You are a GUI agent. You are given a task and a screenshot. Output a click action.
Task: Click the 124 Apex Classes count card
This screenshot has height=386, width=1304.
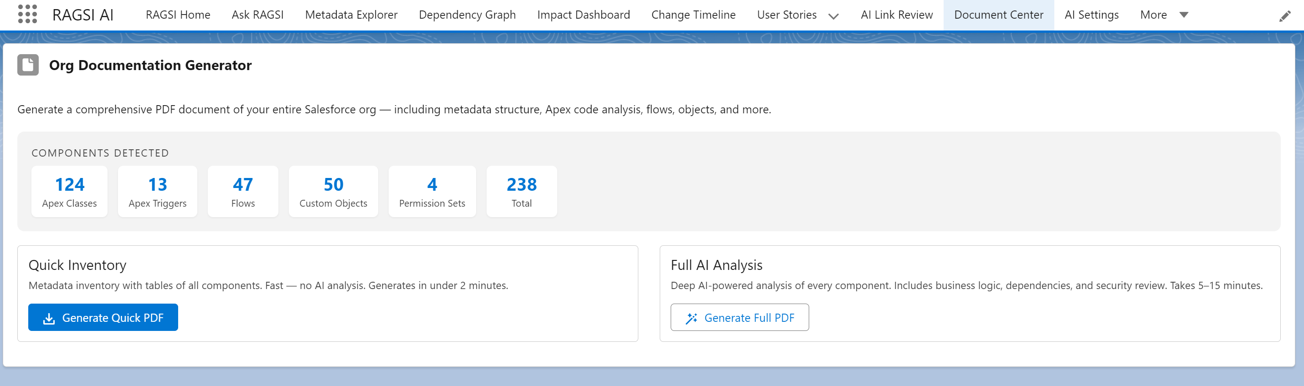tap(69, 192)
